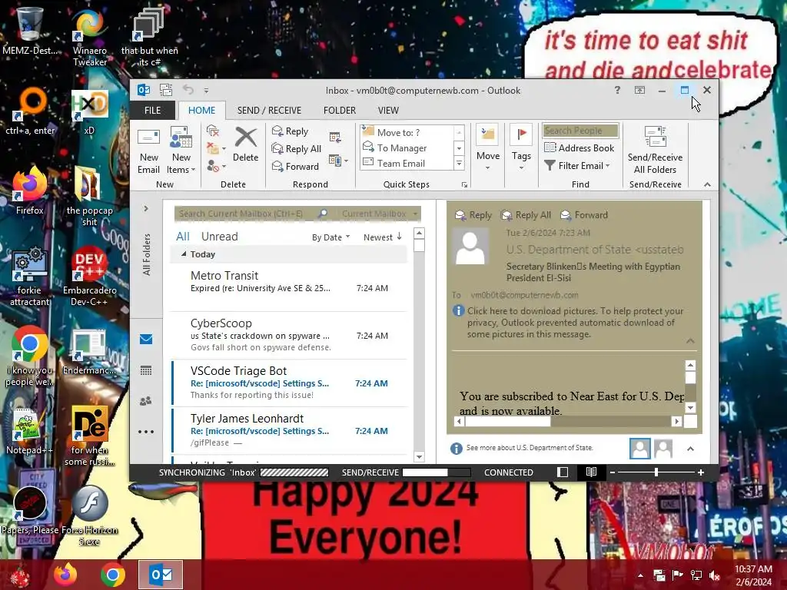Click Reply All in the reading pane

[x=526, y=215]
